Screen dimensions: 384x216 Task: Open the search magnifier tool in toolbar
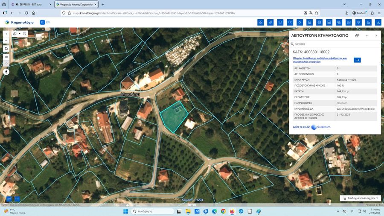(290, 22)
